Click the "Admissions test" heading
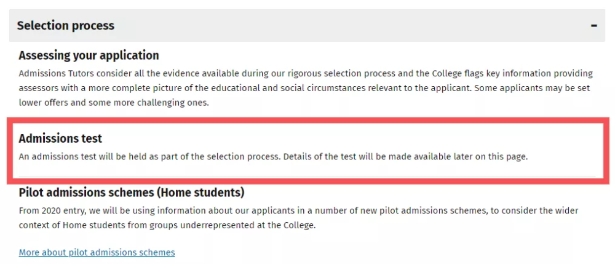 tap(60, 138)
